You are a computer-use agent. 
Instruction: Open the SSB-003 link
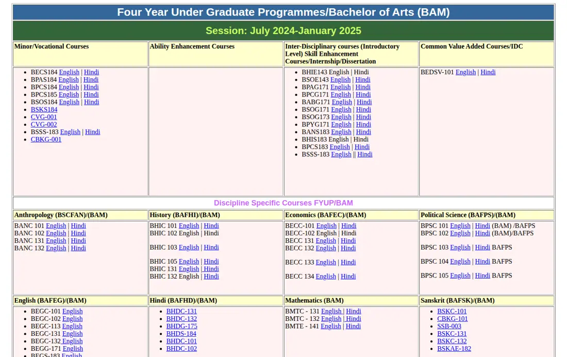pos(449,326)
